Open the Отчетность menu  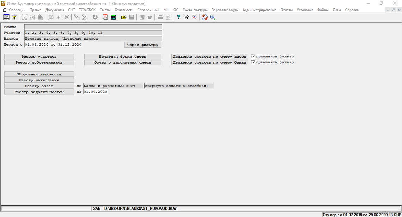click(124, 10)
